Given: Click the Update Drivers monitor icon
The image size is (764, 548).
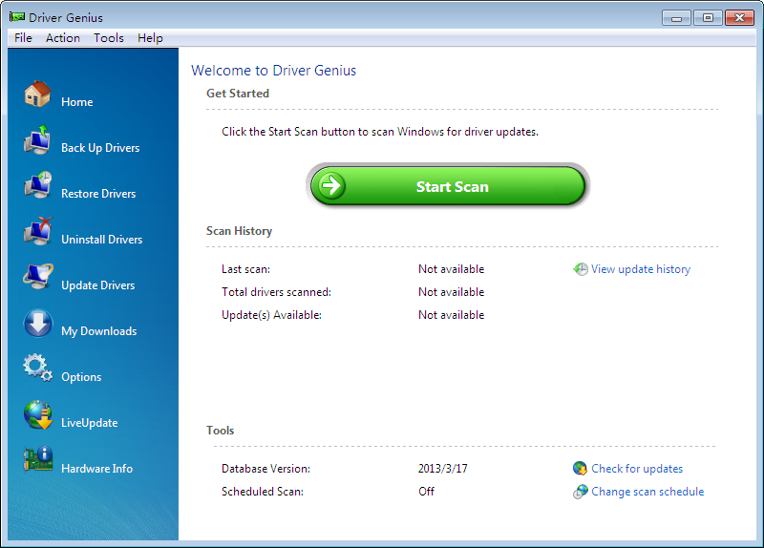Looking at the screenshot, I should click(37, 276).
